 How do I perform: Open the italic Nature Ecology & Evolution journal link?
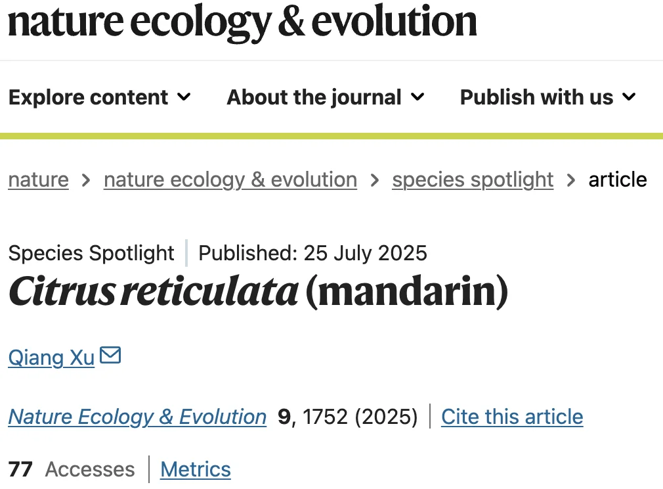click(137, 417)
